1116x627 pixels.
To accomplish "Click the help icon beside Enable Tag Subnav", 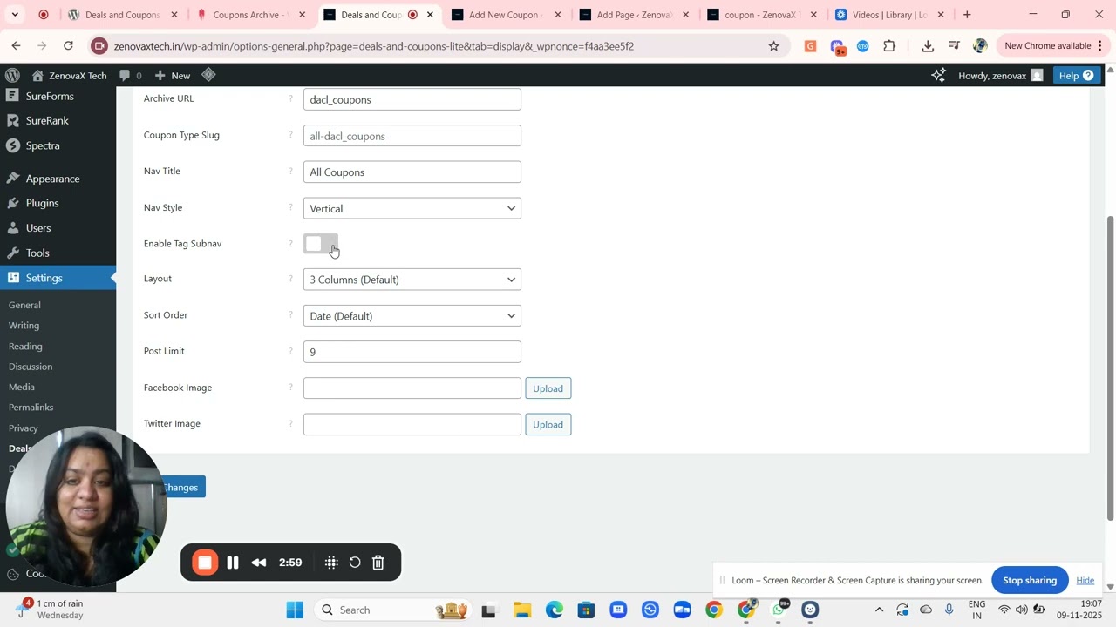I will point(291,243).
